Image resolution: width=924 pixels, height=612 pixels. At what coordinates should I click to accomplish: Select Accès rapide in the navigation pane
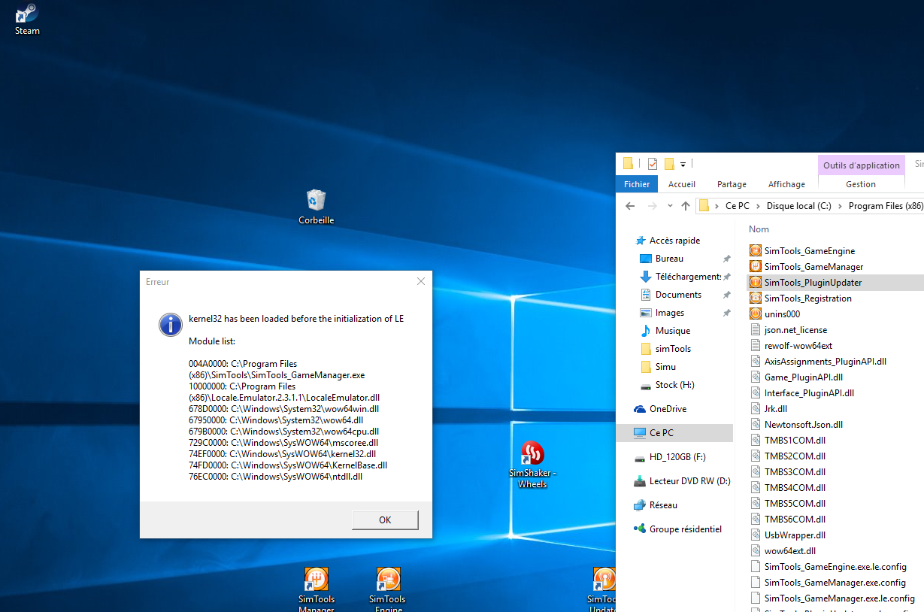pos(674,241)
